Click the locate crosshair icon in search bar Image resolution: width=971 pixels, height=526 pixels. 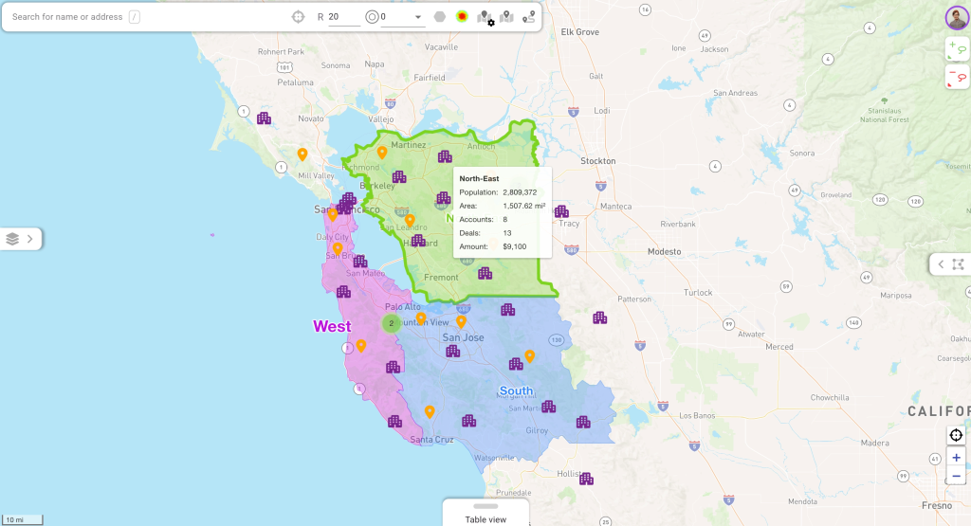pyautogui.click(x=299, y=17)
